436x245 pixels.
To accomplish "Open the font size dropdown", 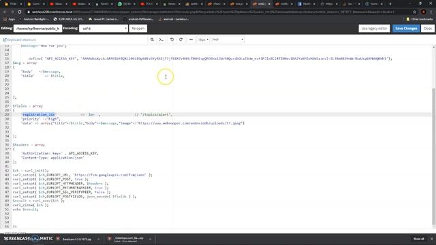I will pyautogui.click(x=203, y=39).
